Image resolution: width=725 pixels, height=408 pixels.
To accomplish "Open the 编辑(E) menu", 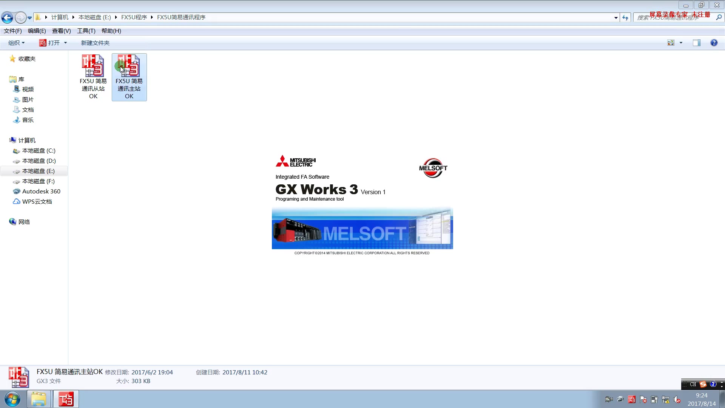I will tap(37, 31).
